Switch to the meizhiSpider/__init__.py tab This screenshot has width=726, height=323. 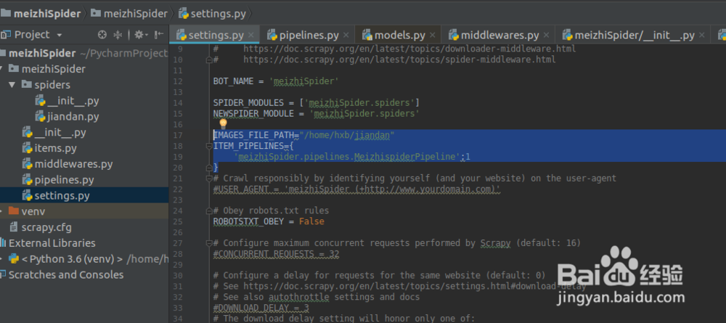635,35
